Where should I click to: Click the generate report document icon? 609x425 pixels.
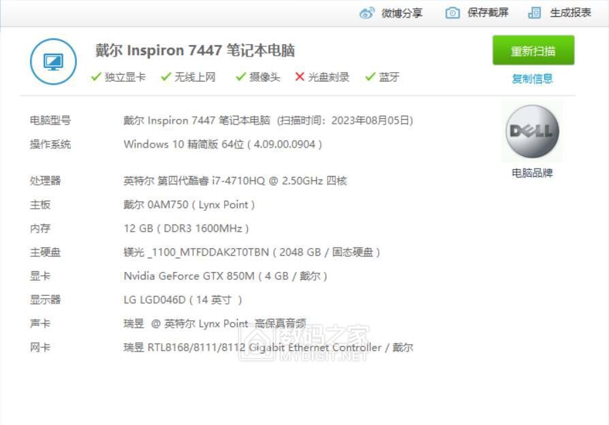535,13
